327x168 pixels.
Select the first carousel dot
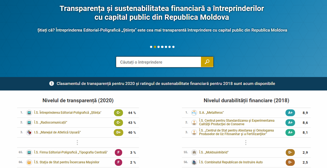tap(151, 47)
